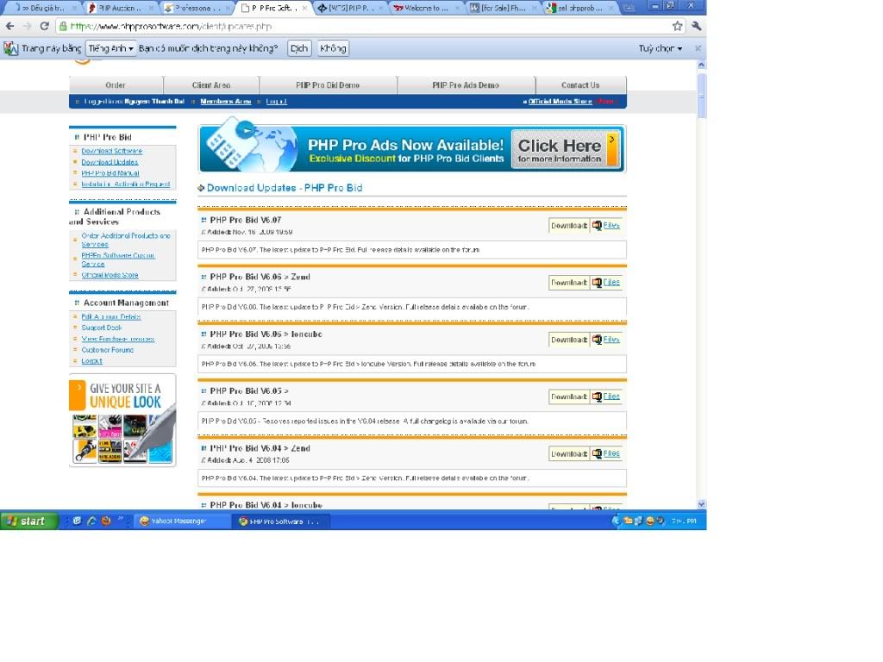The image size is (883, 662).
Task: Bookmark this page with the star icon
Action: click(678, 26)
